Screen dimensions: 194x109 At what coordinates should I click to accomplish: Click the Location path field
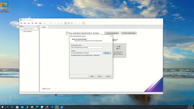pos(87,53)
